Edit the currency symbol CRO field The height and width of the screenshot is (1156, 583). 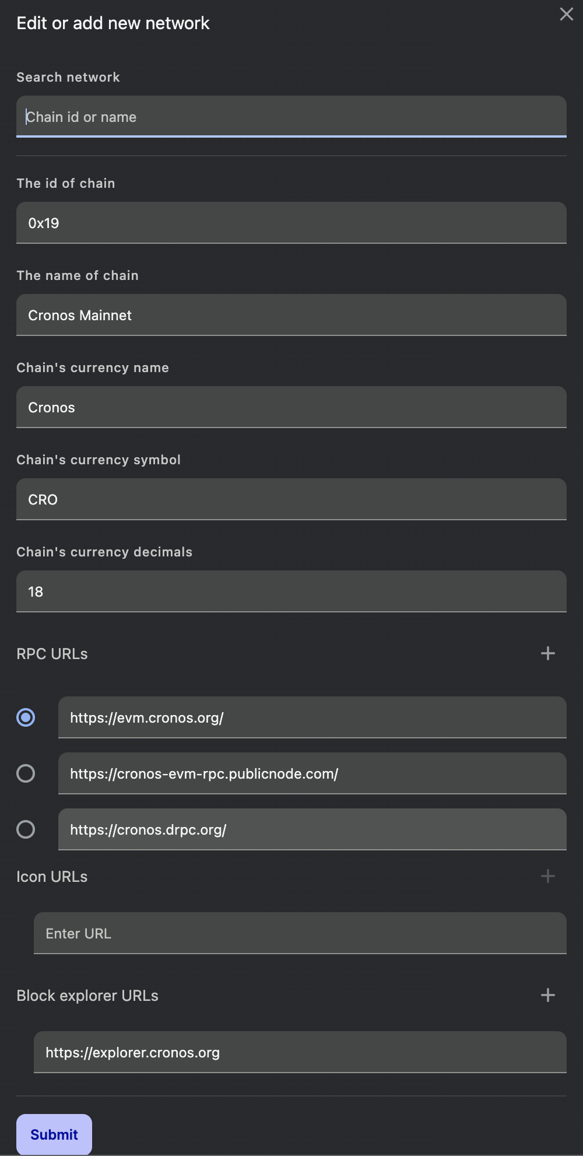coord(291,499)
